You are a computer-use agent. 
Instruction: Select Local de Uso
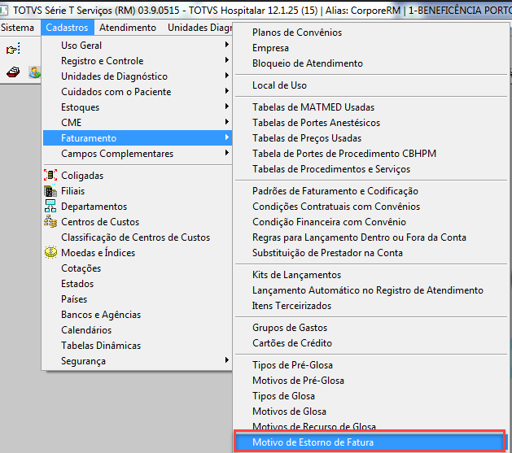pyautogui.click(x=371, y=85)
